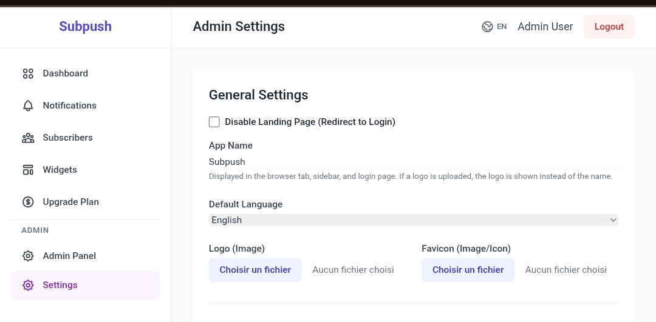Open the EN language switcher
The height and width of the screenshot is (322, 656).
point(494,27)
